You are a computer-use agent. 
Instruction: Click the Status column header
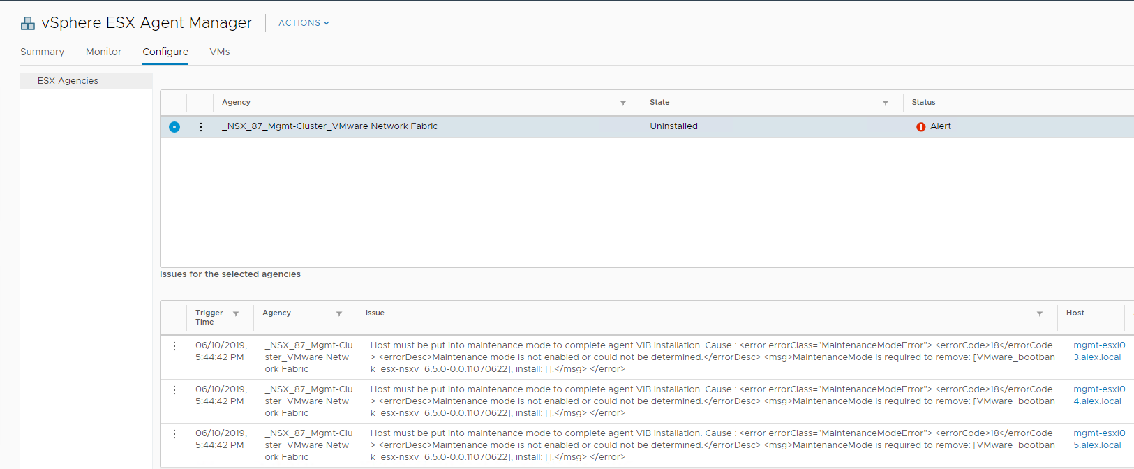[923, 102]
